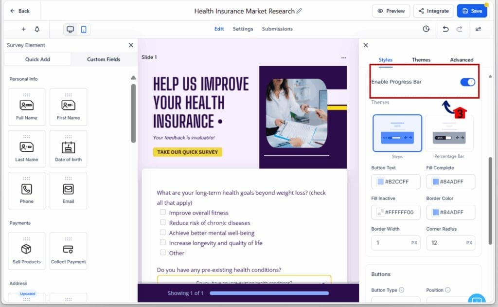
Task: Add the Last Name field
Action: tap(27, 149)
